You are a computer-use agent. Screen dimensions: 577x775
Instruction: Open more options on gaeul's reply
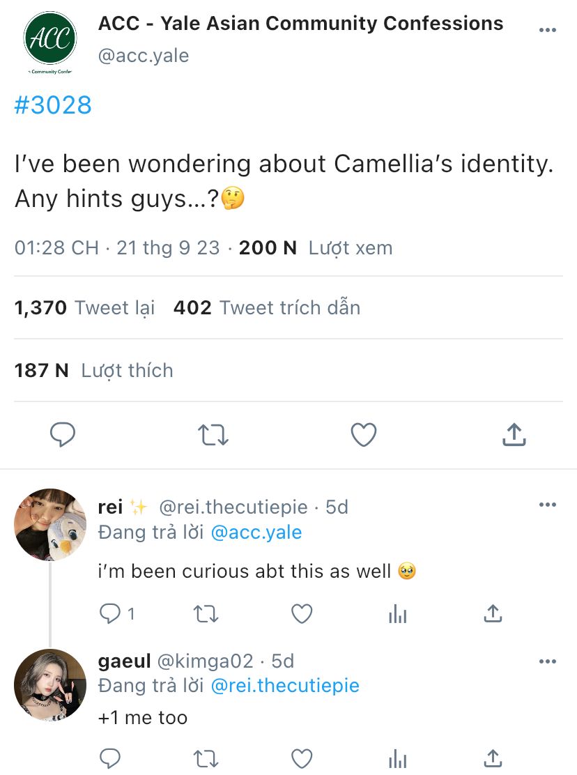click(x=548, y=661)
